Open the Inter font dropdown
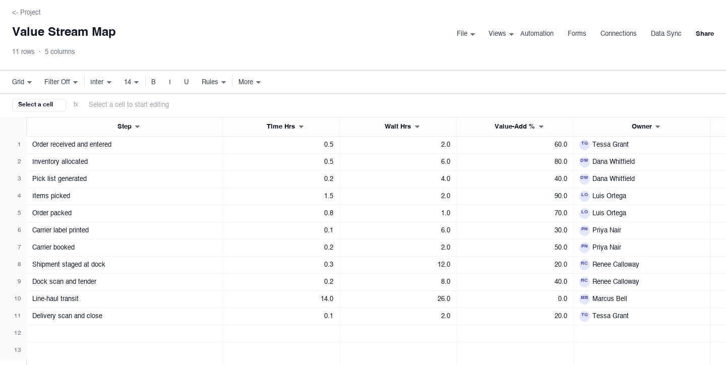726x365 pixels. tap(101, 82)
